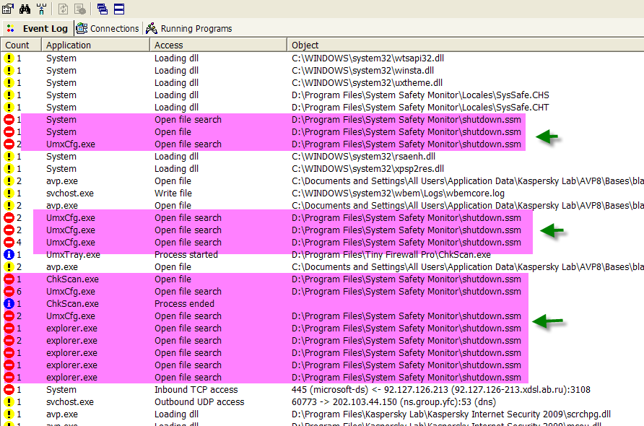Click the "Inbound TCP access" cell

pos(196,389)
